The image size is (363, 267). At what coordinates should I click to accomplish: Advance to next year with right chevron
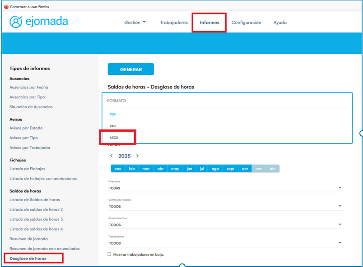pyautogui.click(x=137, y=156)
